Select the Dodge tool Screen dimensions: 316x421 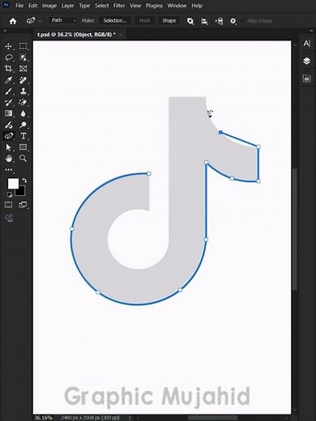(23, 125)
